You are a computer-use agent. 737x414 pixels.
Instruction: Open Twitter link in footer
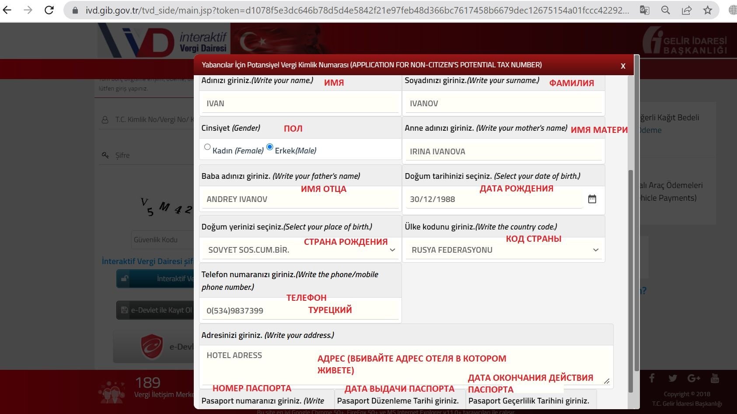[x=673, y=378]
